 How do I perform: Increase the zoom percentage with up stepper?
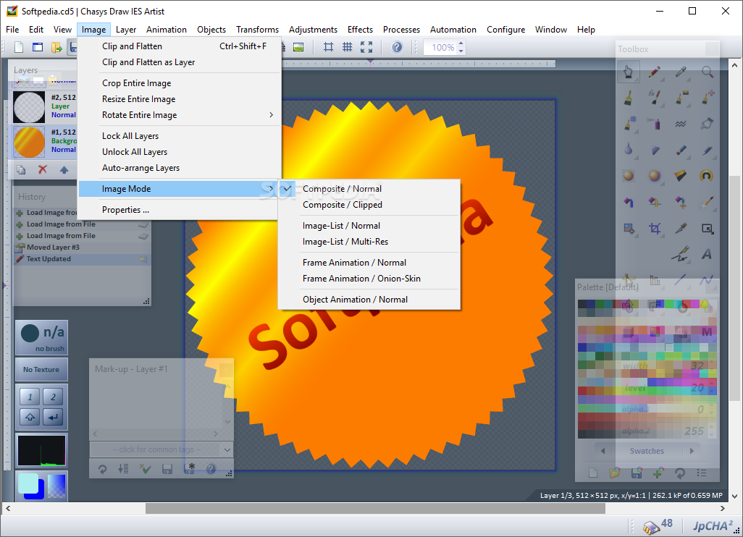(461, 43)
